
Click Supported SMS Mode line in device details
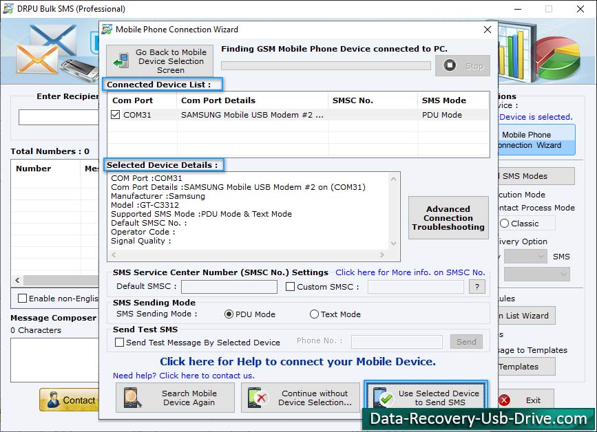(201, 214)
